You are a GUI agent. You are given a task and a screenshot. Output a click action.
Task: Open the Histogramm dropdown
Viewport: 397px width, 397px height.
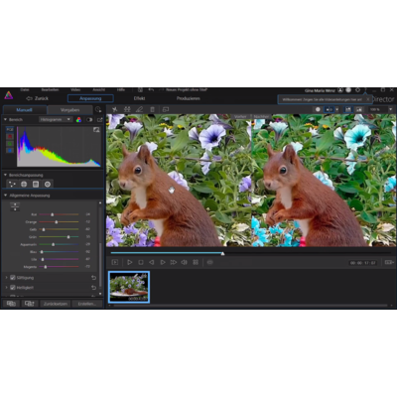56,119
